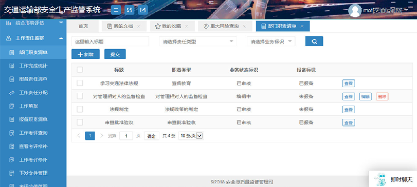Check the 法规制定 row checkbox
Screen dimensions: 417x187
pyautogui.click(x=80, y=109)
